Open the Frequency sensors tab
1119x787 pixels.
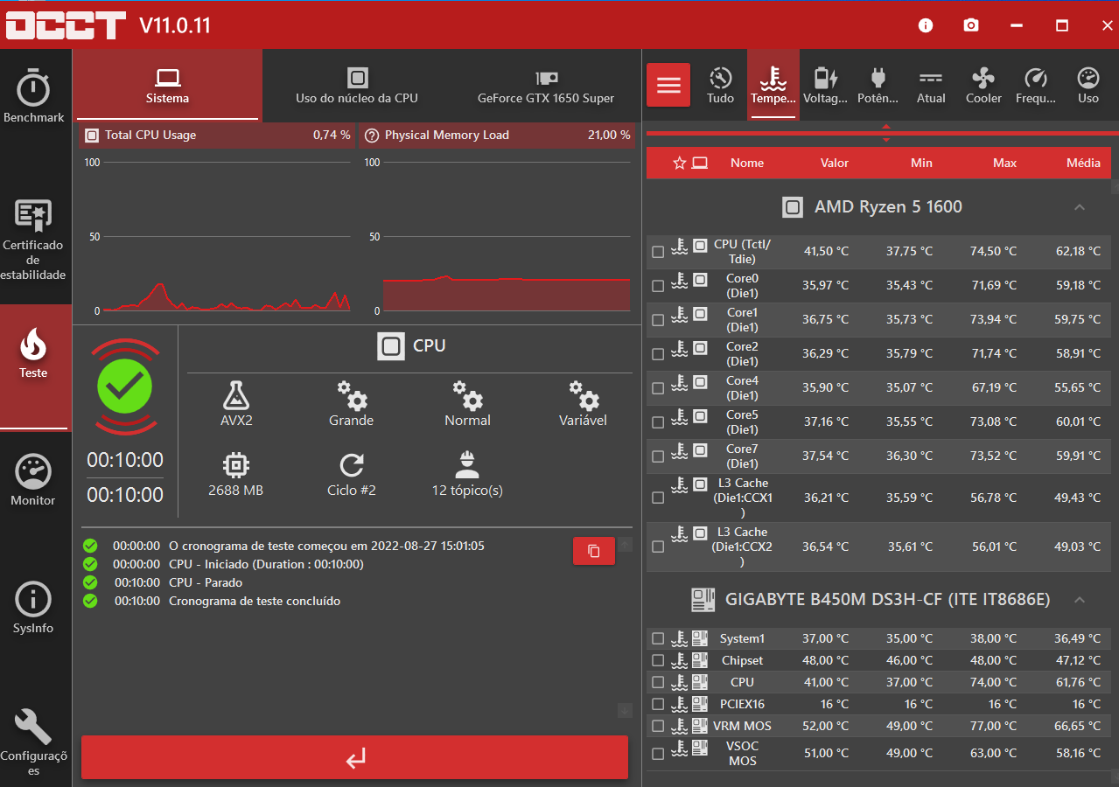pyautogui.click(x=1036, y=85)
